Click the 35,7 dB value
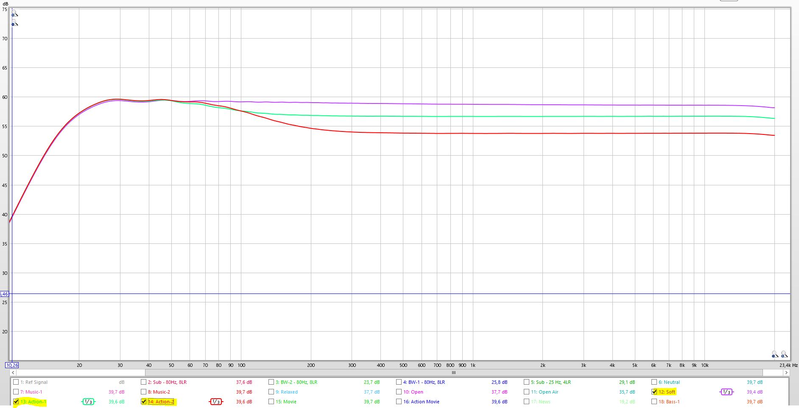The height and width of the screenshot is (408, 799). (x=627, y=392)
